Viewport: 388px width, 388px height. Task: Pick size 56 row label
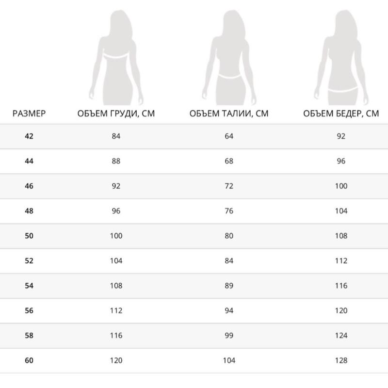coord(29,311)
